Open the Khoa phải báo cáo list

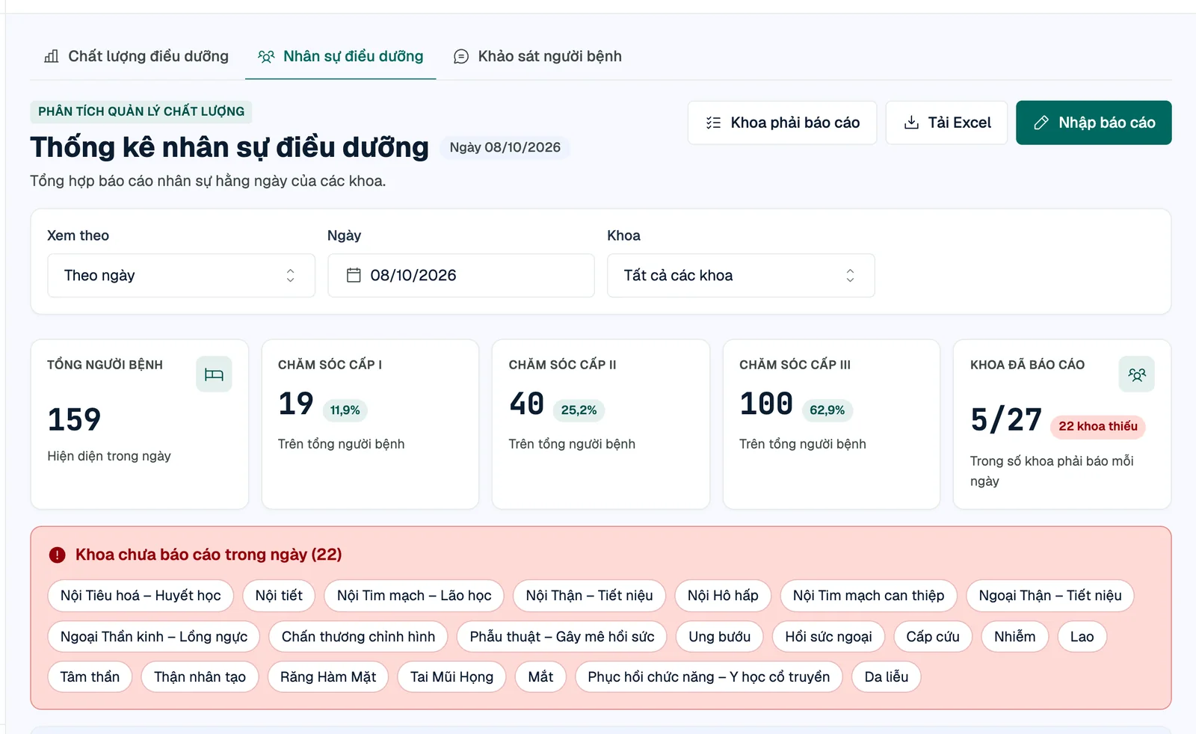(782, 123)
